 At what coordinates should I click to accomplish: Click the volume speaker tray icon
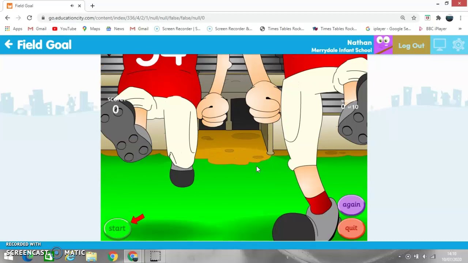point(424,256)
